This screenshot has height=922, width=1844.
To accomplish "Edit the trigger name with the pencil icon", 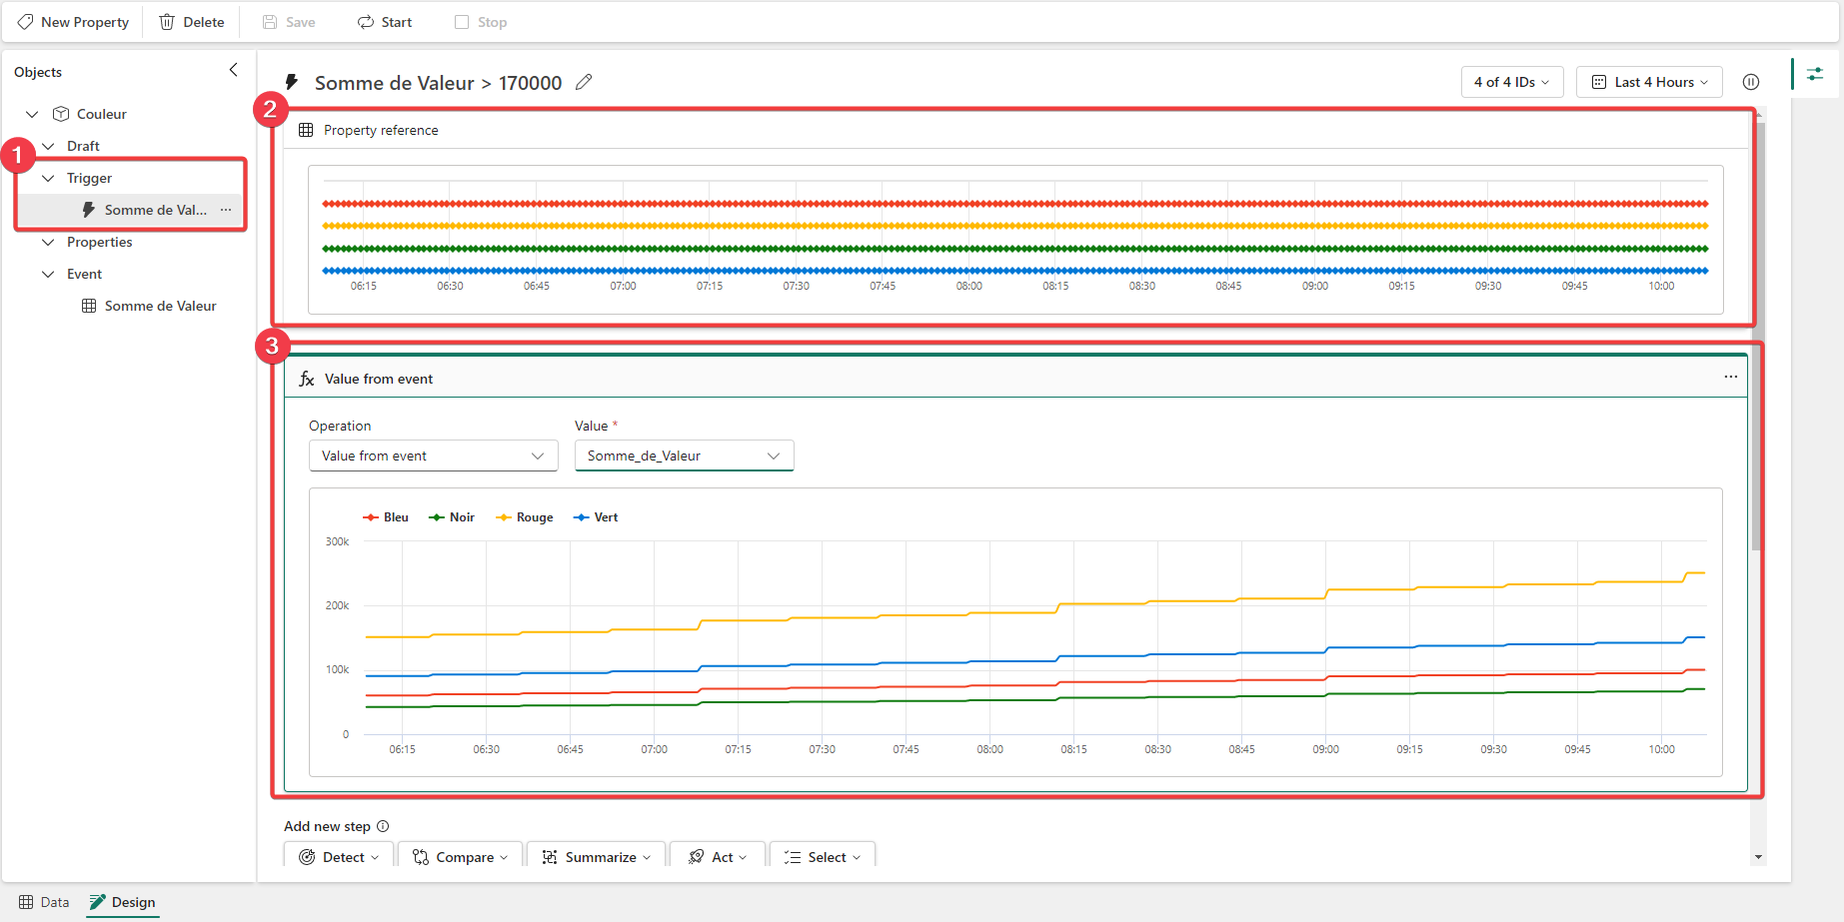I will click(x=584, y=82).
